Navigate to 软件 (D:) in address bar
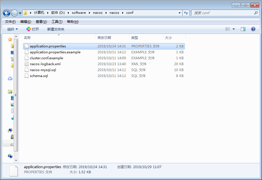The width and height of the screenshot is (262, 180). click(x=58, y=13)
